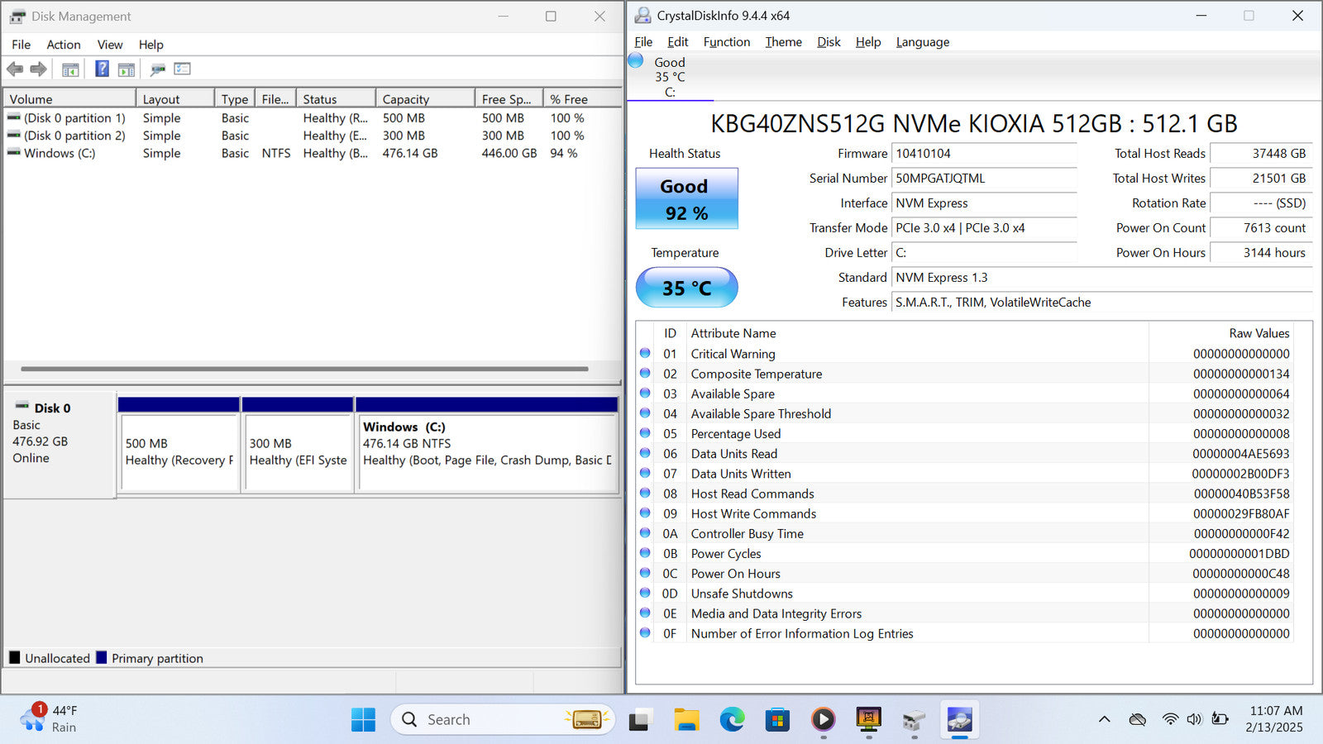Open the blue Help question-mark toolbar icon
This screenshot has width=1323, height=744.
(102, 69)
